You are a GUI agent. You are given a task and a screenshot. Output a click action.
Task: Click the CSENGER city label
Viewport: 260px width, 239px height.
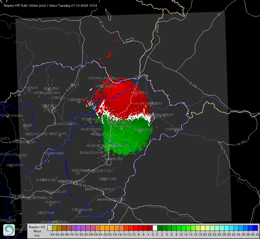tap(173, 129)
